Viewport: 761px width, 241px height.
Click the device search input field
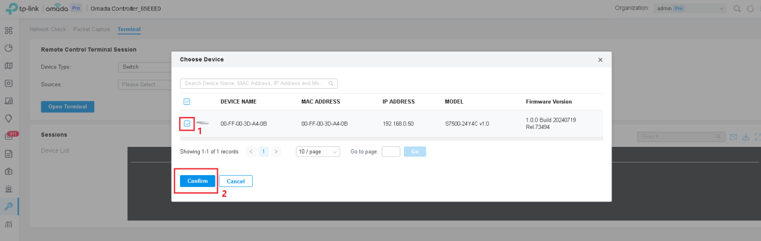(259, 83)
